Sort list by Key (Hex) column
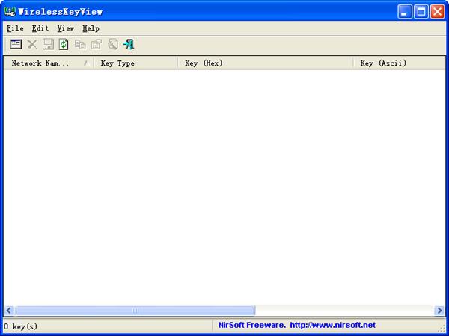This screenshot has width=449, height=336. 266,63
